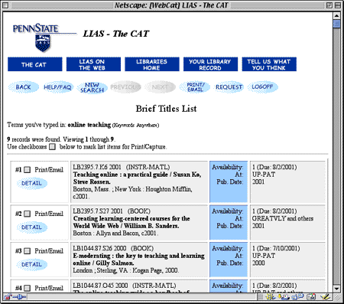Click the Netscape security lock status icon
Image resolution: width=344 pixels, height=304 pixels.
8,297
